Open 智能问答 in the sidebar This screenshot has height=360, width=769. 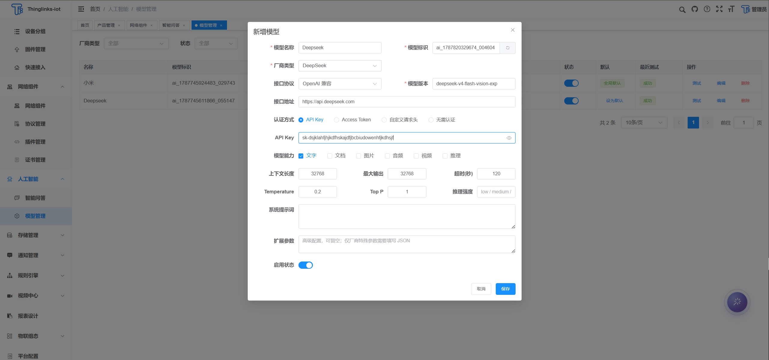click(x=36, y=198)
